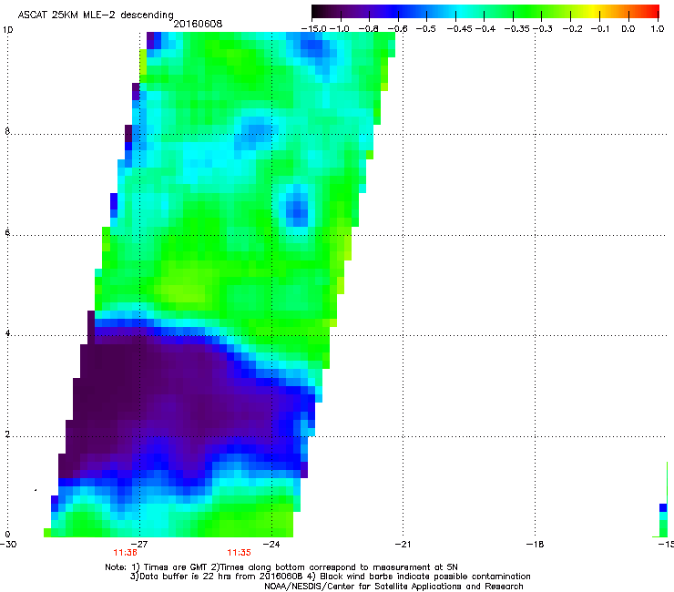This screenshot has height=592, width=674.
Task: Click the date label 20160608
Action: [x=198, y=24]
